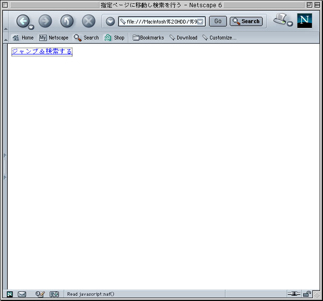Click the Forward arrow button
323x301 pixels.
point(45,21)
